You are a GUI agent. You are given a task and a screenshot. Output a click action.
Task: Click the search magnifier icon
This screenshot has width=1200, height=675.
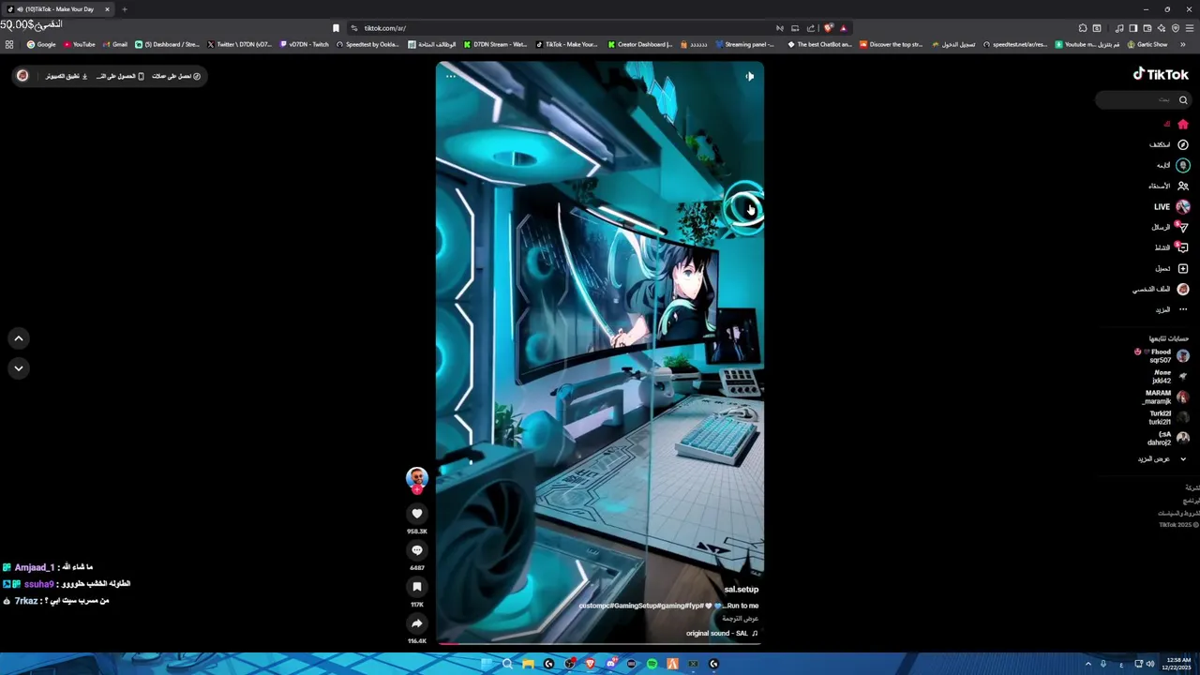pos(1183,99)
